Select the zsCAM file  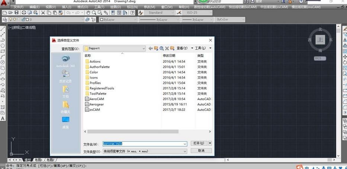(x=93, y=109)
